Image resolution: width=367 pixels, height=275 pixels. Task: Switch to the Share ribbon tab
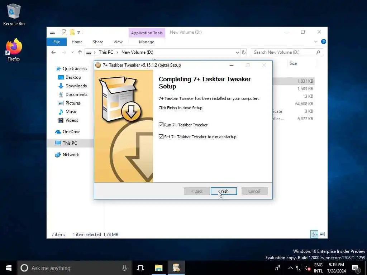coord(98,42)
